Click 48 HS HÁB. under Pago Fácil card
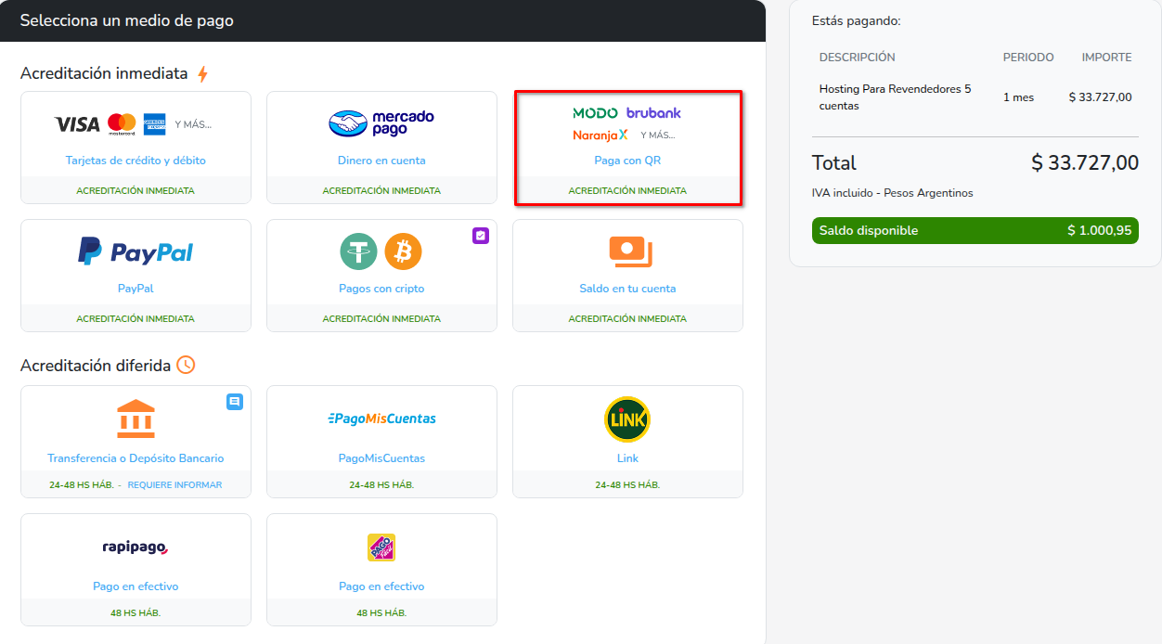 pos(381,613)
